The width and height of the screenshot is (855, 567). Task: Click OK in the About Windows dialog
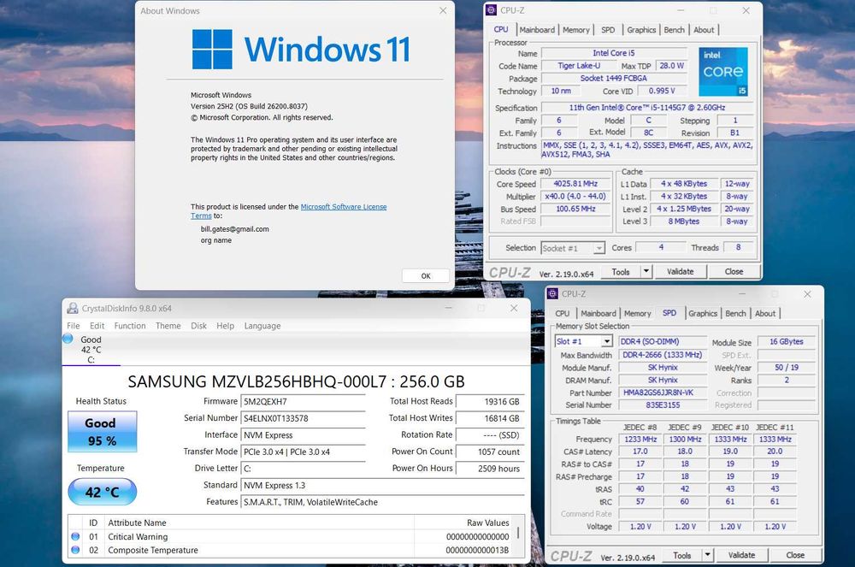(426, 276)
